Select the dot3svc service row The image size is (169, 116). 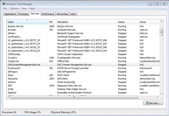(83, 82)
